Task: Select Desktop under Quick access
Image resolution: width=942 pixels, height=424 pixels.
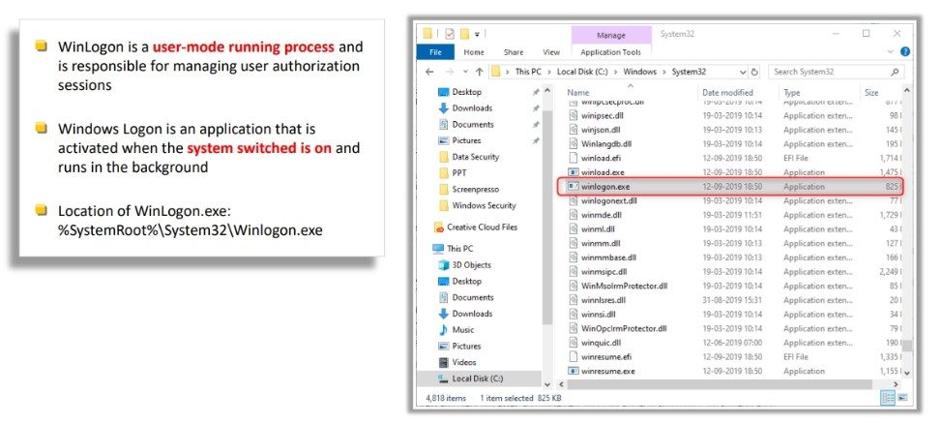Action: [x=467, y=92]
